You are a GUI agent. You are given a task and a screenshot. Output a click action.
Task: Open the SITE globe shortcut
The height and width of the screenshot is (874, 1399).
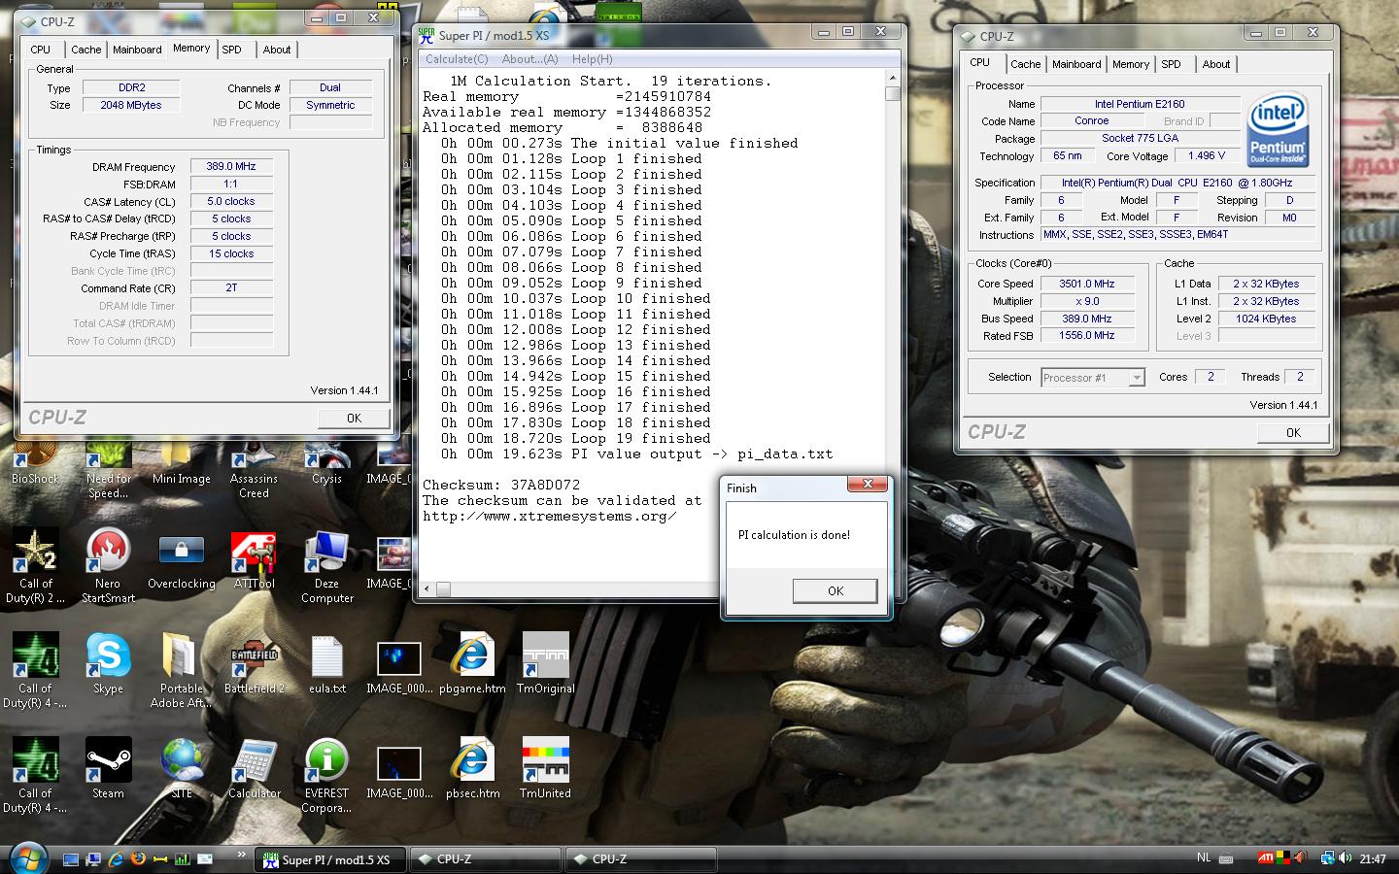click(x=181, y=769)
